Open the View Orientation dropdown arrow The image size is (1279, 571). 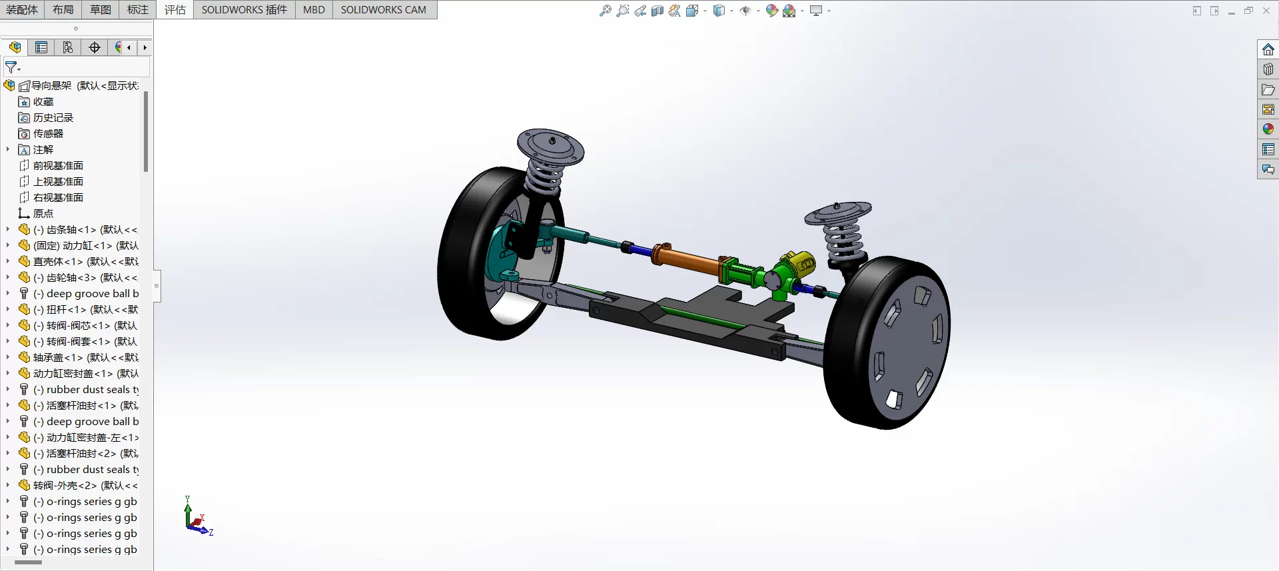click(x=705, y=11)
